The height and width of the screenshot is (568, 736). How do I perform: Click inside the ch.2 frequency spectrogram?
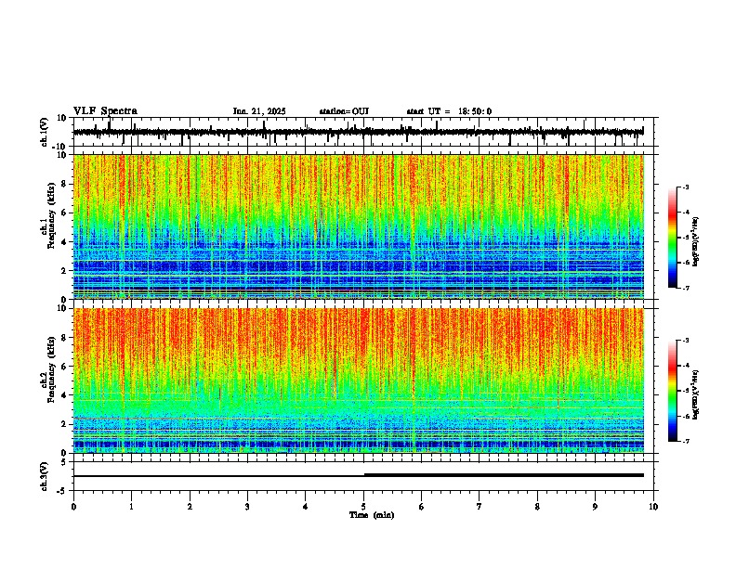[359, 381]
